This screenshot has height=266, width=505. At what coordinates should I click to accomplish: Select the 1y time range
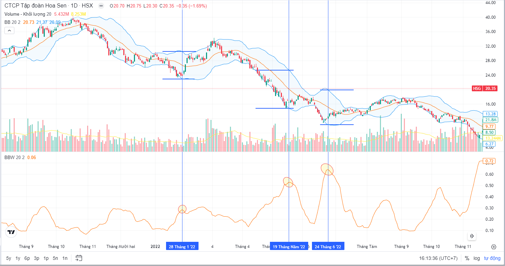18,258
